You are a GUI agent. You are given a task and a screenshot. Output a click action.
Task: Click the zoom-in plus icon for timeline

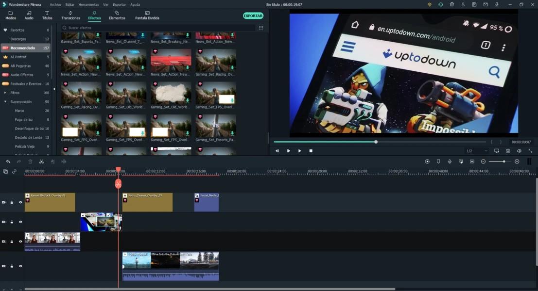[517, 162]
